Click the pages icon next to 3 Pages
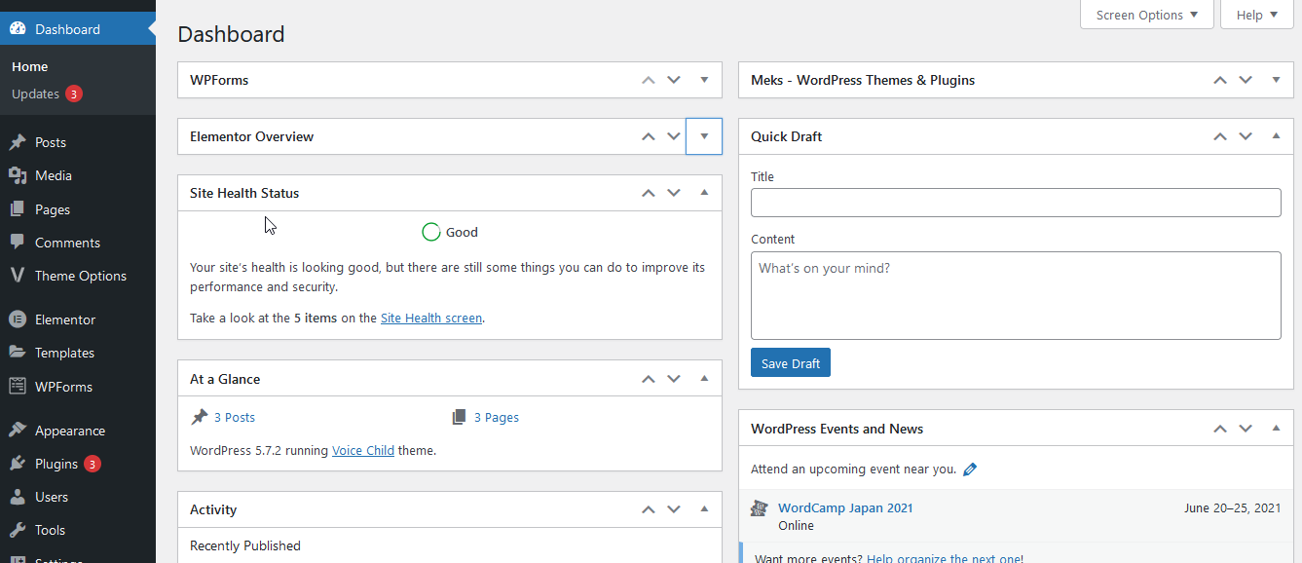The width and height of the screenshot is (1302, 563). tap(459, 416)
